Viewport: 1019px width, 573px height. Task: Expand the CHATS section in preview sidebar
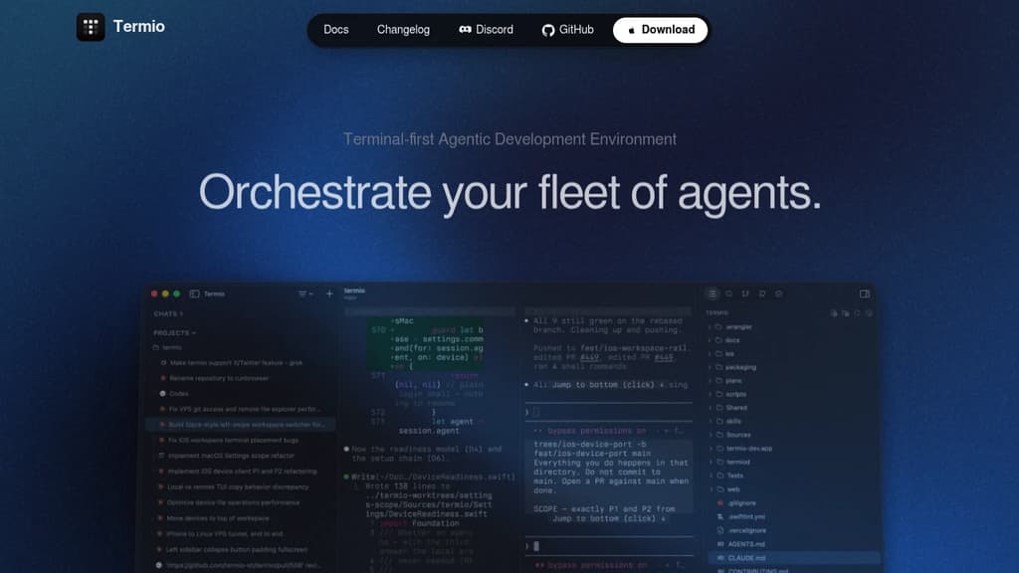click(x=168, y=313)
